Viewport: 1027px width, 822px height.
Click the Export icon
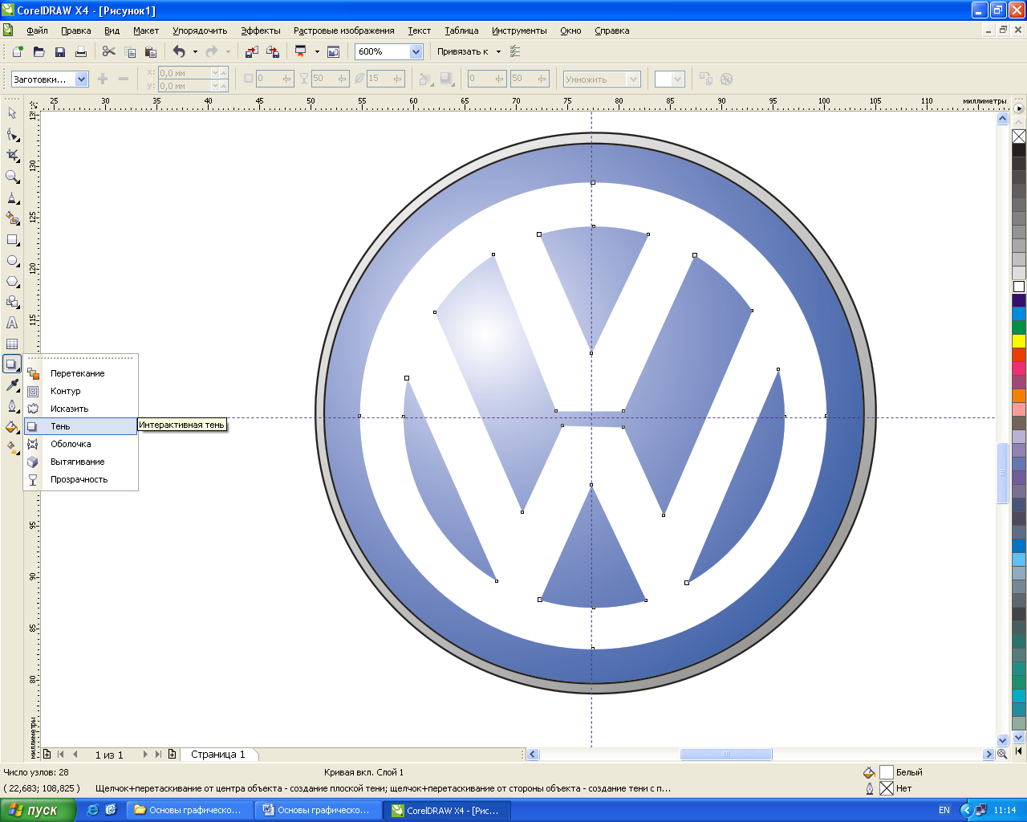point(273,51)
